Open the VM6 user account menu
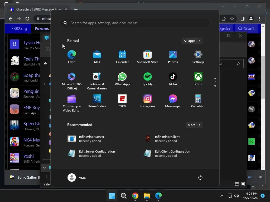The height and width of the screenshot is (202, 270). (x=77, y=178)
